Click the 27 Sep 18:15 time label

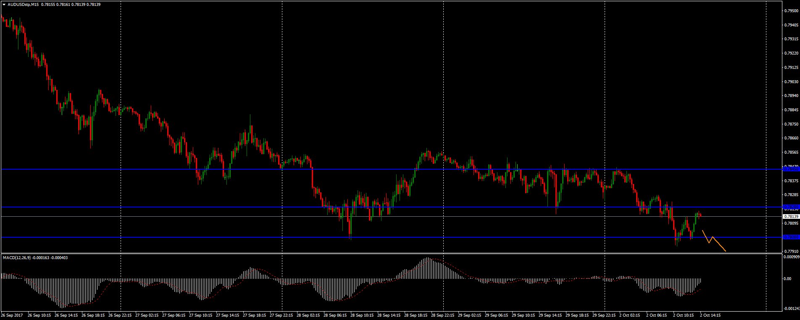coord(254,315)
